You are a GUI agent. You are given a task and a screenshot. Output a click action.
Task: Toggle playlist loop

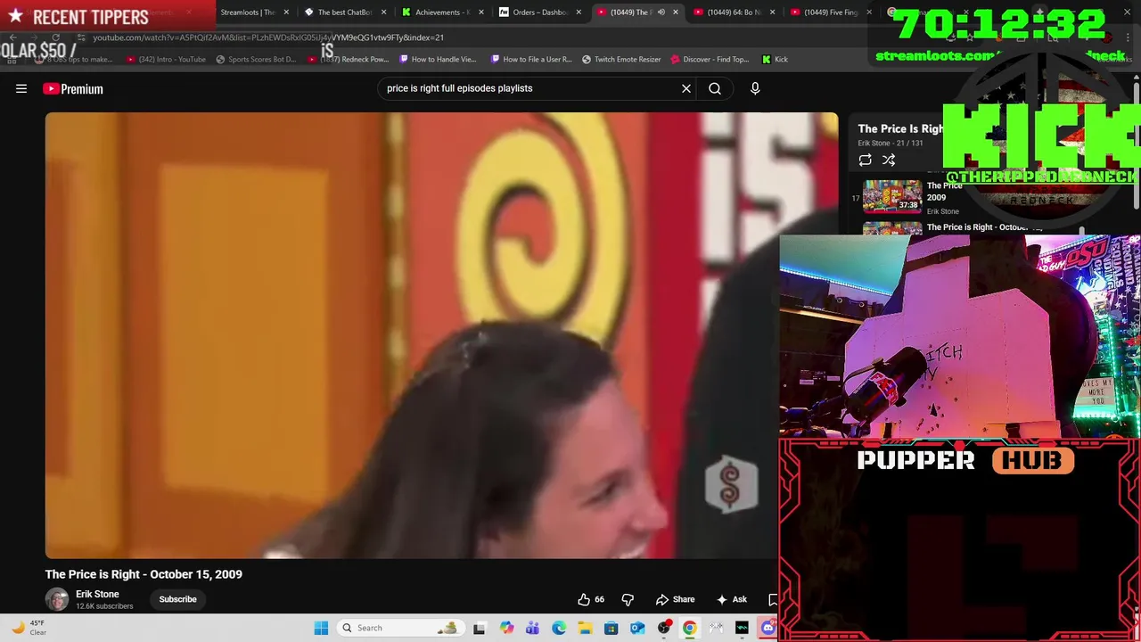[x=865, y=160]
